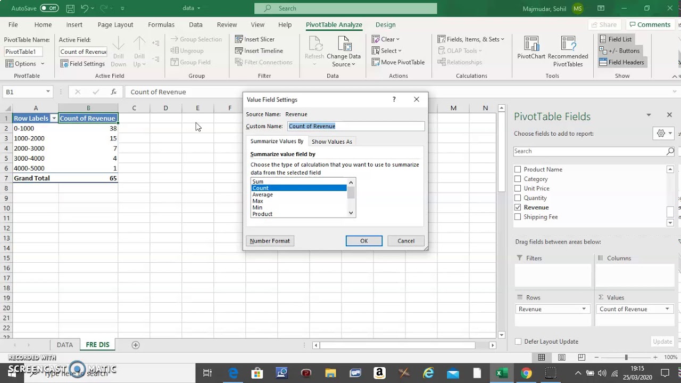Open Number Format settings
681x383 pixels.
(x=270, y=241)
